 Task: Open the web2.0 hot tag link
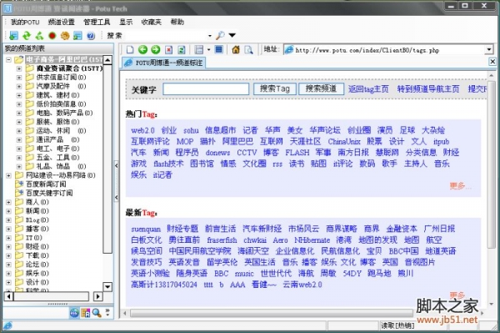click(x=142, y=130)
